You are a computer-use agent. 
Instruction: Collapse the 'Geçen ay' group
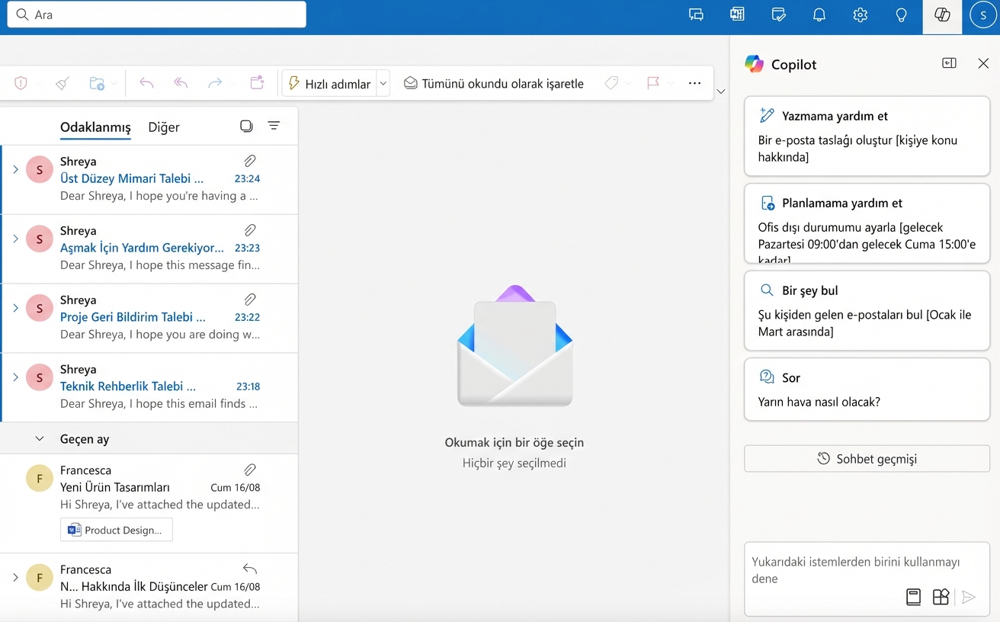point(40,439)
